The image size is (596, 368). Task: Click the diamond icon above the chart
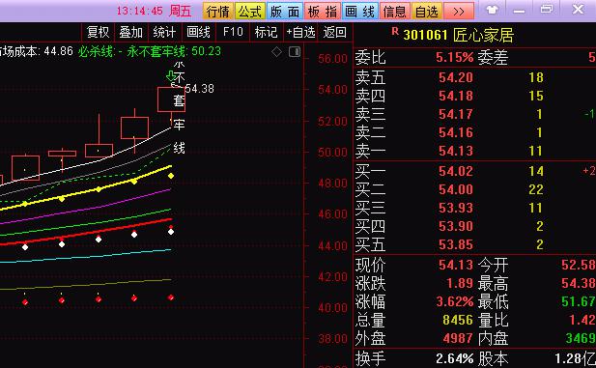(276, 52)
